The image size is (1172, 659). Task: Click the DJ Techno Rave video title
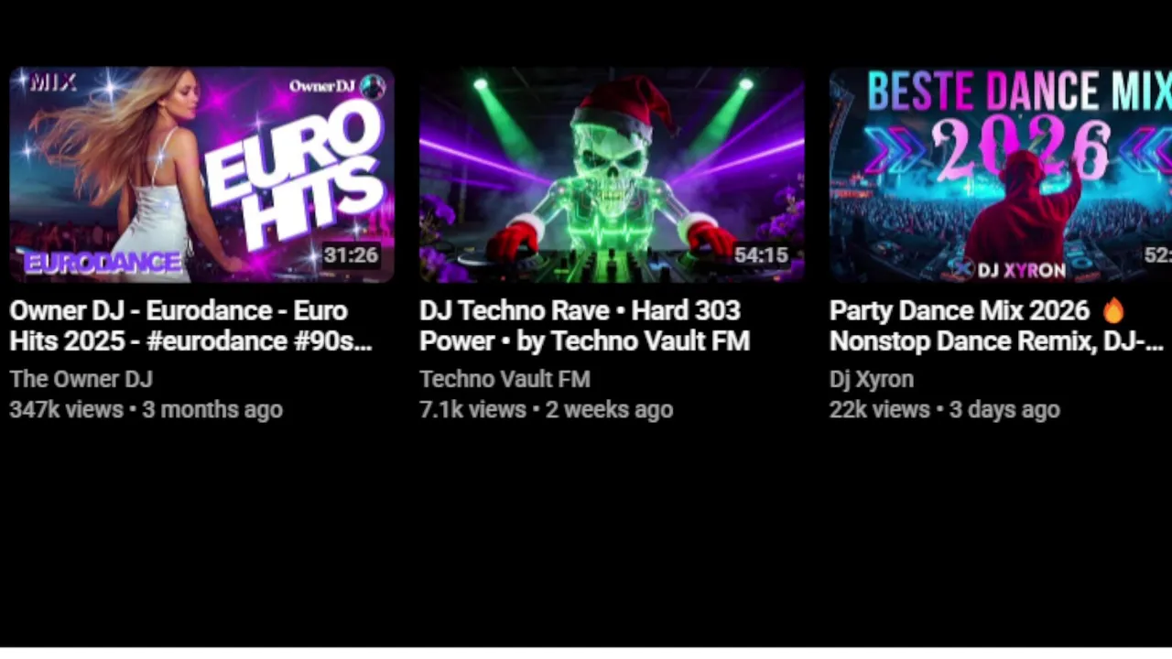coord(584,326)
